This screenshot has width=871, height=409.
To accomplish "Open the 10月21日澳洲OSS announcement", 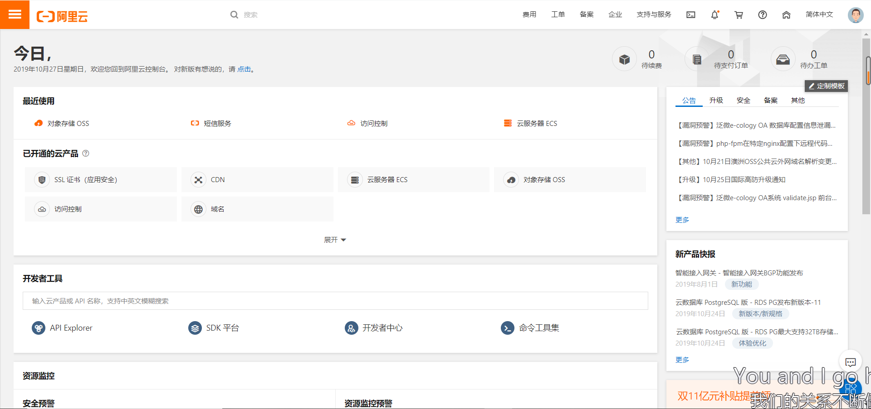I will [757, 162].
